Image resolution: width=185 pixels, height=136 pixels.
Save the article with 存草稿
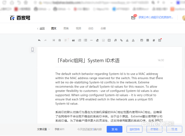click(x=154, y=129)
